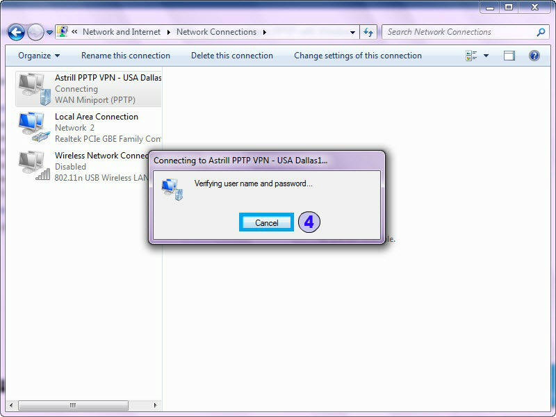Image resolution: width=556 pixels, height=417 pixels.
Task: Select Network and Internet breadcrumb
Action: tap(121, 32)
